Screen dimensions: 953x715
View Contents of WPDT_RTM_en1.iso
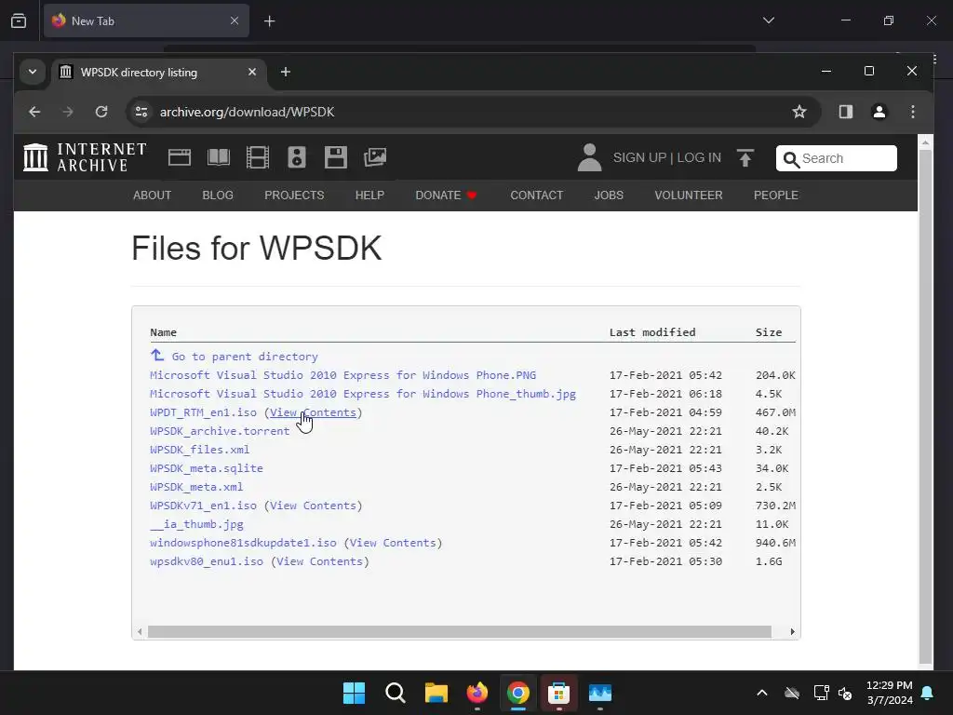313,412
